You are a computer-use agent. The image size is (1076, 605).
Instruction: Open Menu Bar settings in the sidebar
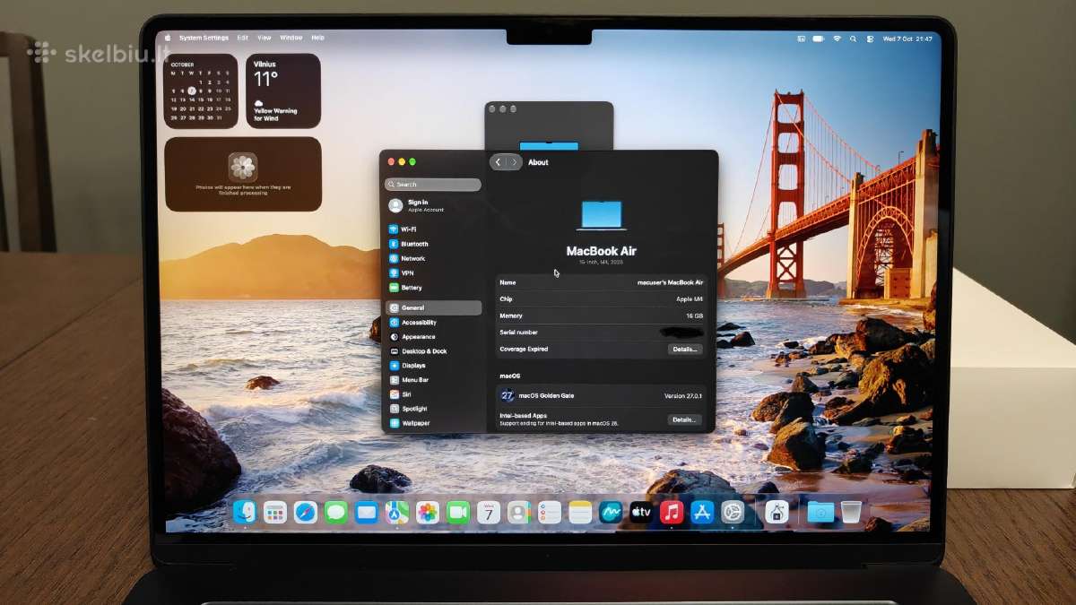click(x=433, y=380)
